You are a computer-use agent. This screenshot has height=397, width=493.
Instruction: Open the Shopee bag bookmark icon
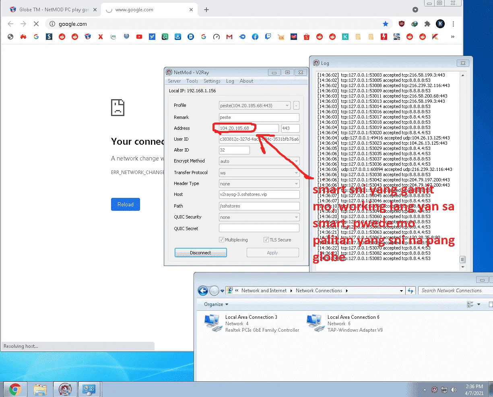(307, 37)
